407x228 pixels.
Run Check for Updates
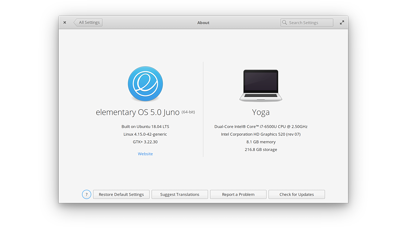coord(297,194)
